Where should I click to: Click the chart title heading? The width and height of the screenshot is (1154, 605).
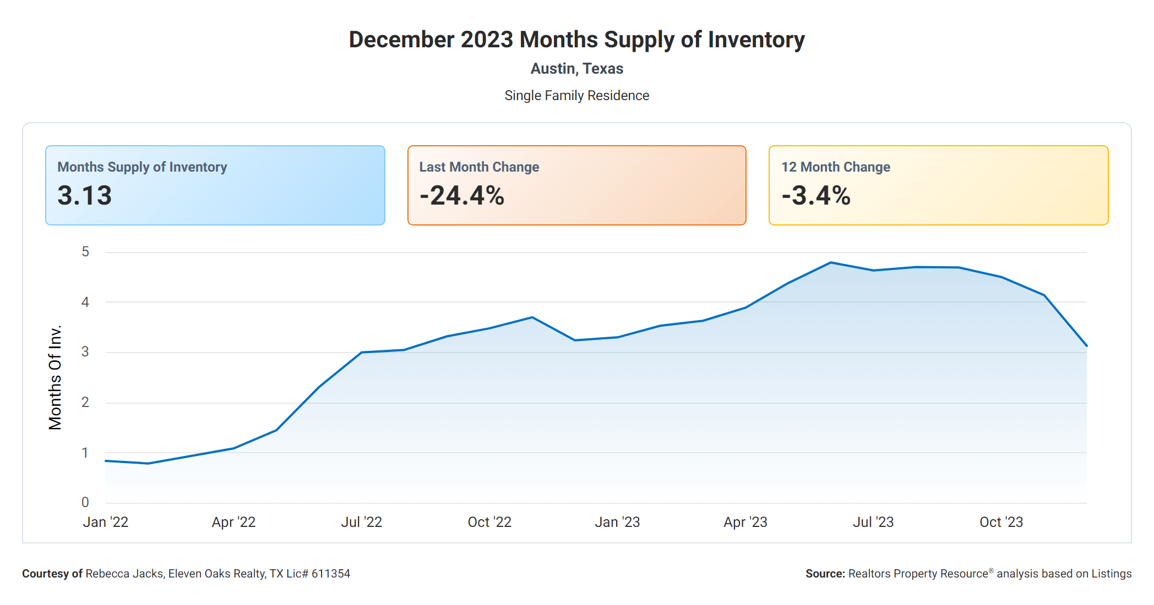[576, 40]
